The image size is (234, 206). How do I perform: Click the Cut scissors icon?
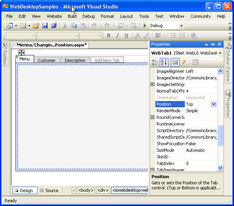pyautogui.click(x=65, y=26)
